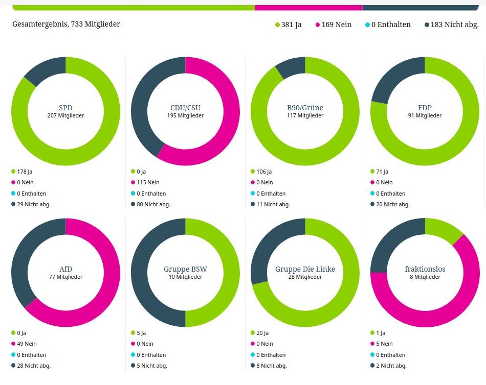Click "28 Nicht abg." in the AfD legend
This screenshot has height=385, width=486.
tap(31, 366)
